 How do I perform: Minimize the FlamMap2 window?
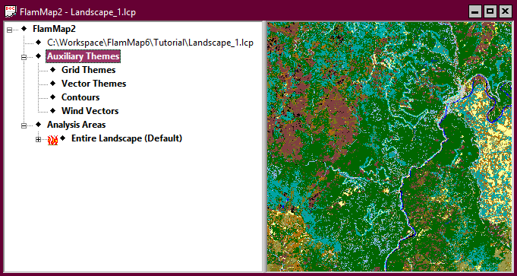point(475,12)
